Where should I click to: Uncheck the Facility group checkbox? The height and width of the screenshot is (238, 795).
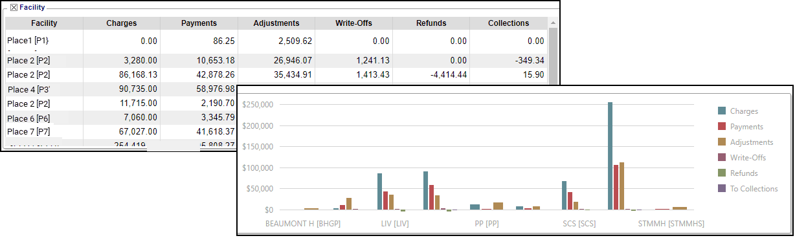pyautogui.click(x=14, y=8)
